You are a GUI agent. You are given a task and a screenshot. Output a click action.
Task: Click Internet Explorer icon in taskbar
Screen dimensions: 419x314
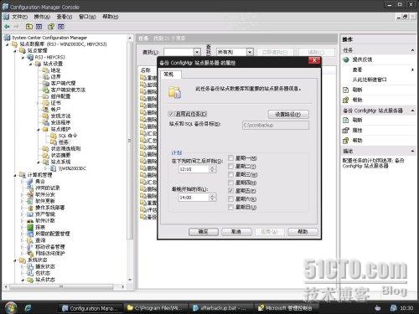[28, 308]
